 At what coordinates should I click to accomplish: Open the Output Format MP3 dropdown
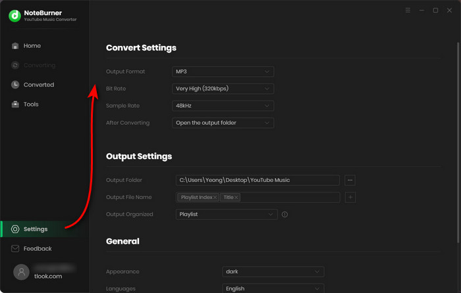(x=223, y=72)
